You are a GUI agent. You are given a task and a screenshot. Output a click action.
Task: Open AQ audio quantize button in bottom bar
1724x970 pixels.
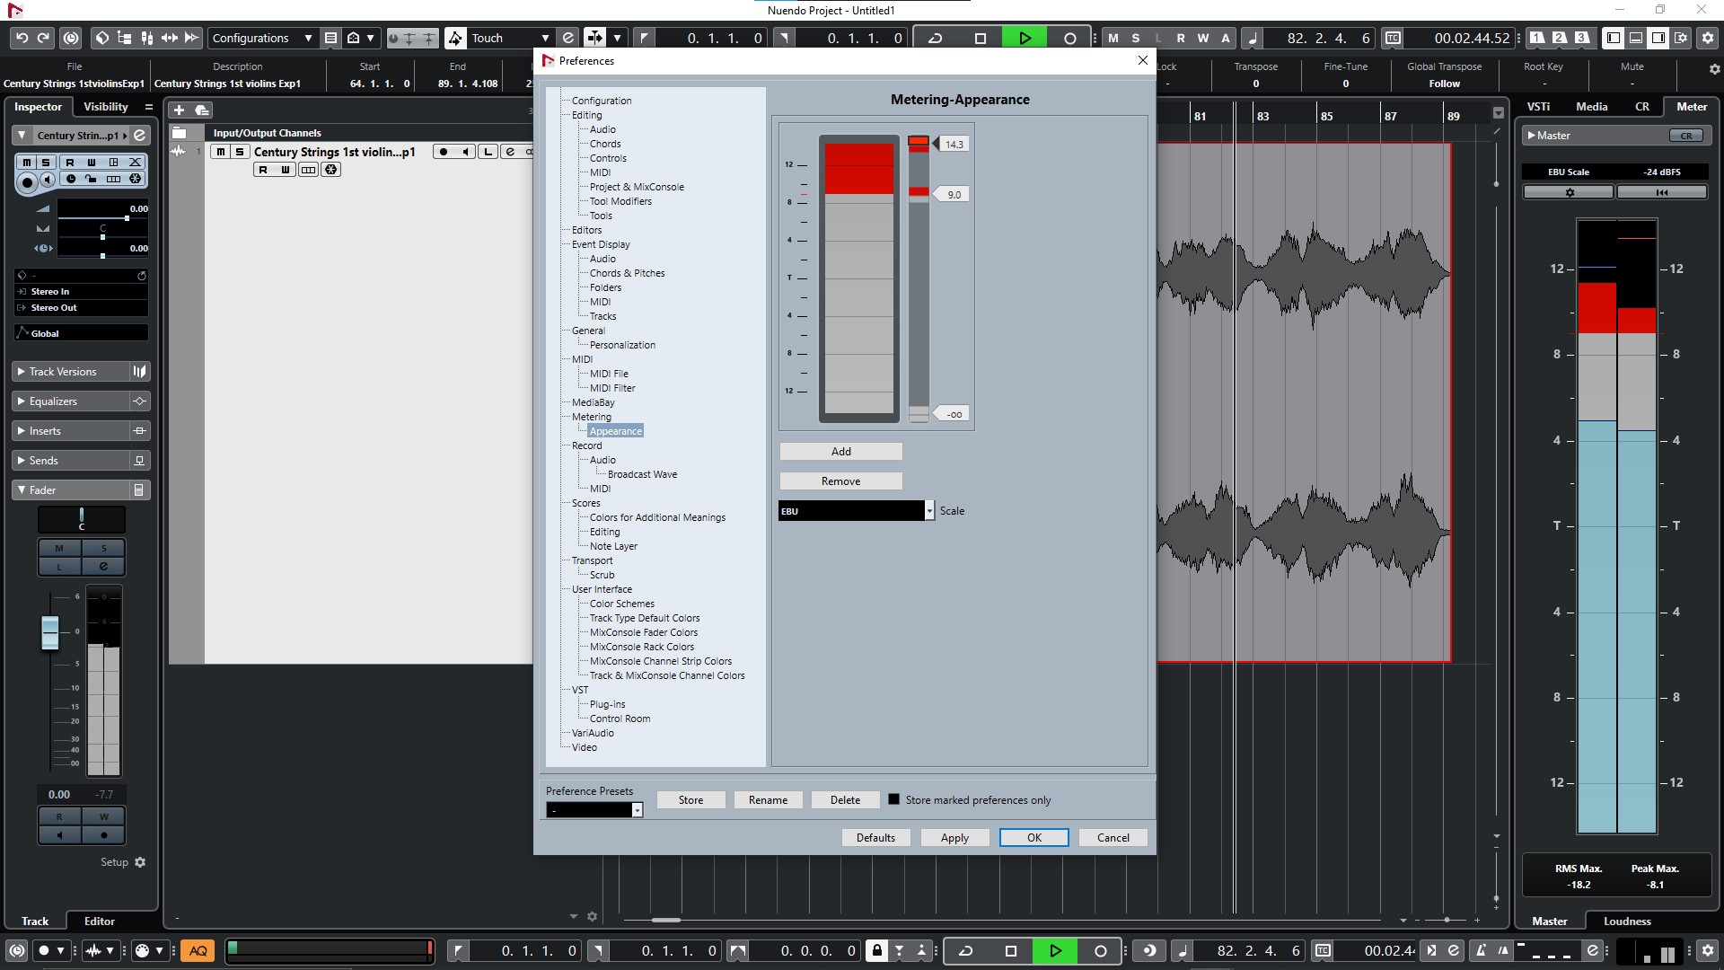pos(198,950)
